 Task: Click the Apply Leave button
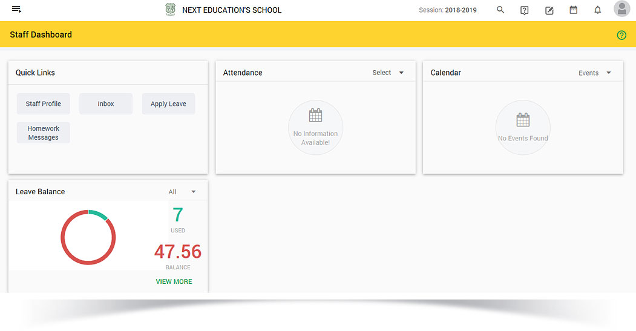coord(168,104)
